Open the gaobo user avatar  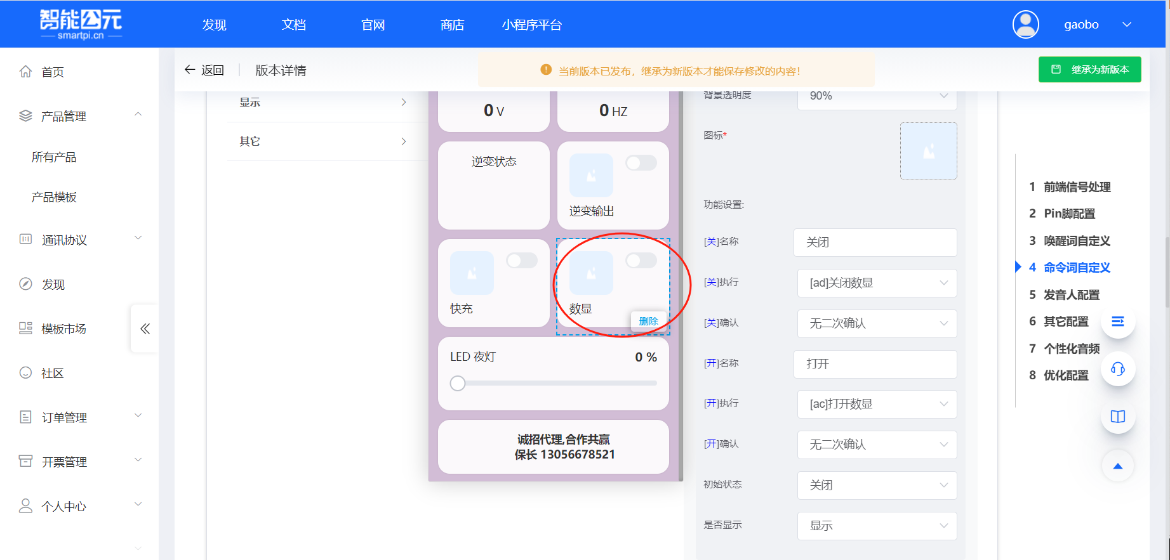pyautogui.click(x=1025, y=25)
